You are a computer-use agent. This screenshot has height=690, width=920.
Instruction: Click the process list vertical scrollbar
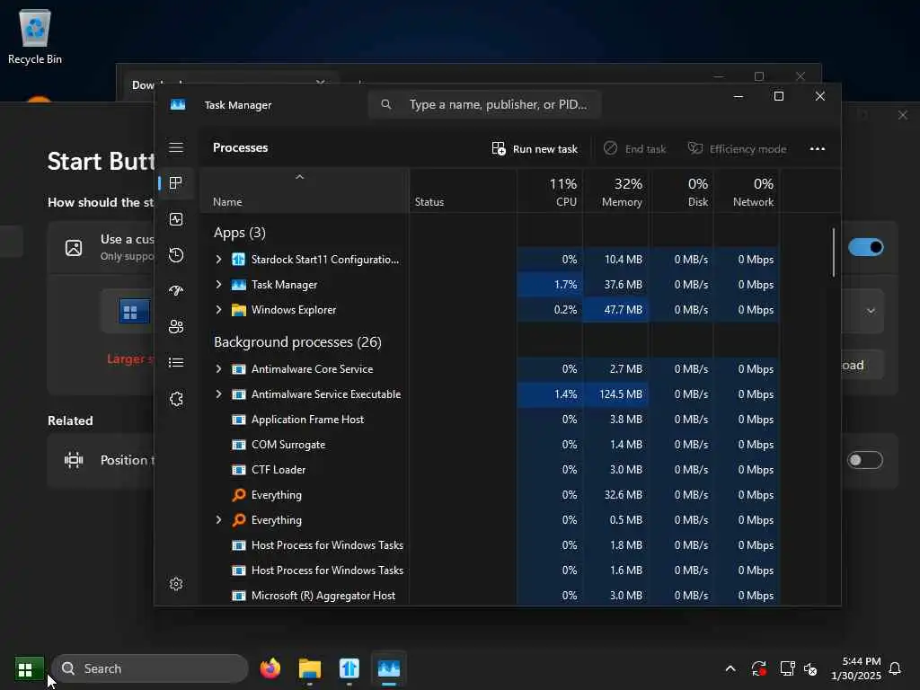click(833, 252)
